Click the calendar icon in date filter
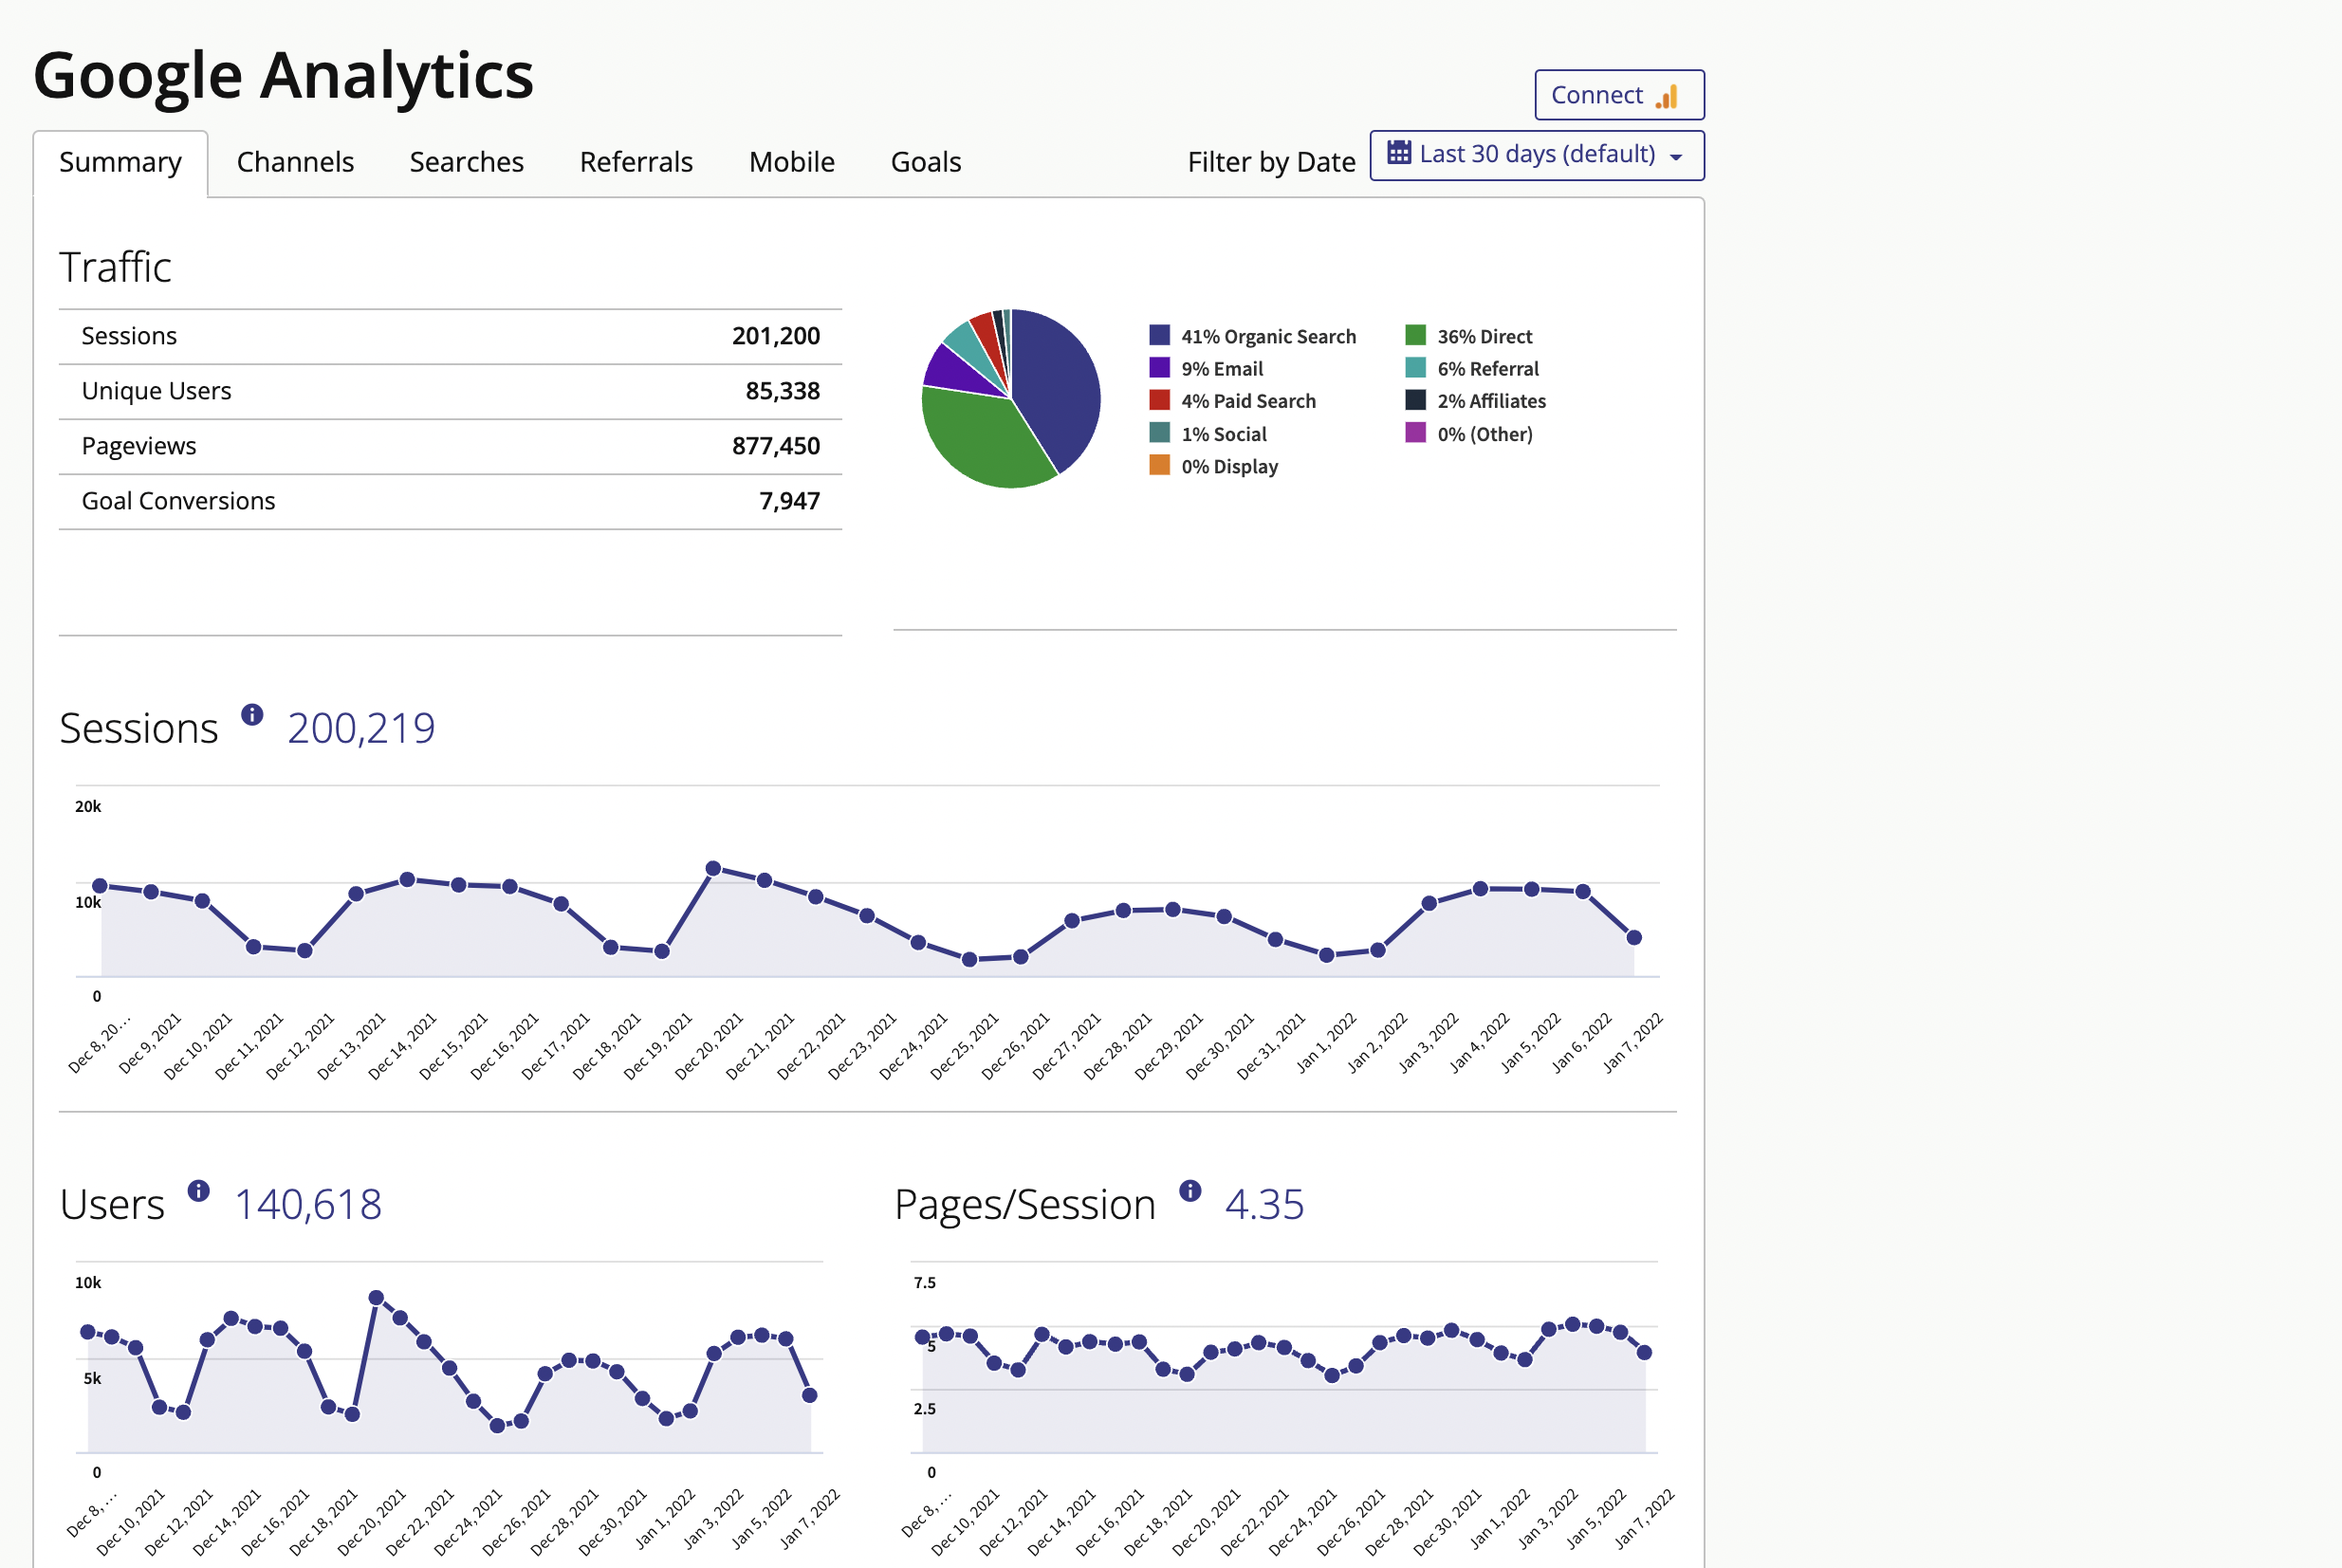 click(x=1399, y=153)
